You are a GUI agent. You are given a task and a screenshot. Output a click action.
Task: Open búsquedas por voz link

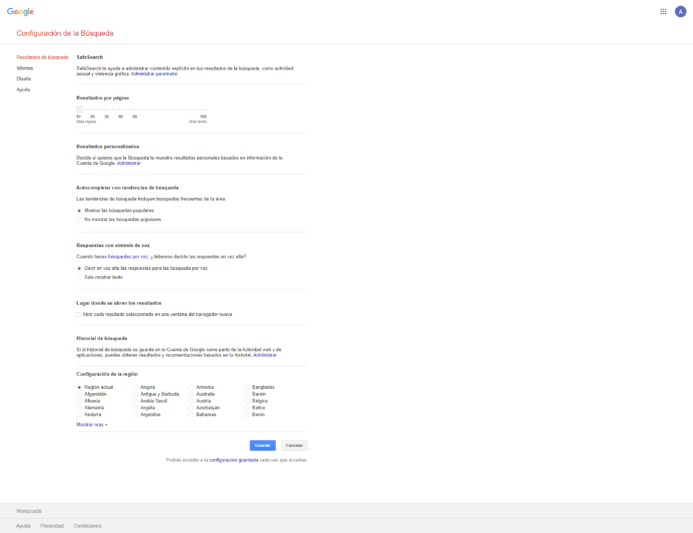point(128,256)
